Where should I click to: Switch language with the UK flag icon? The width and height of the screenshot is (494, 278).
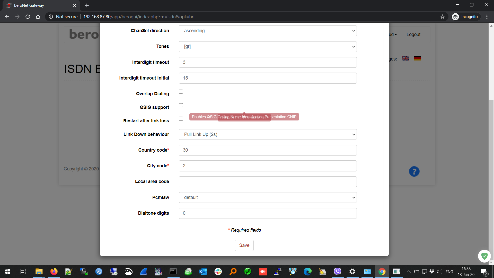coord(405,58)
